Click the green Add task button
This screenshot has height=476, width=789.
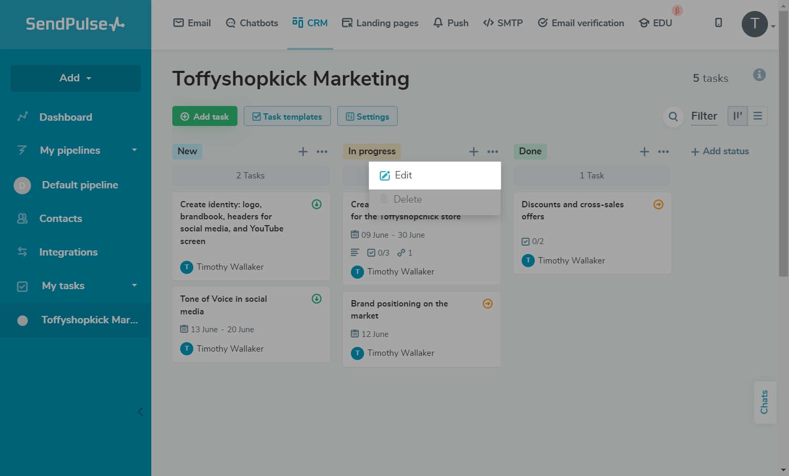coord(205,117)
